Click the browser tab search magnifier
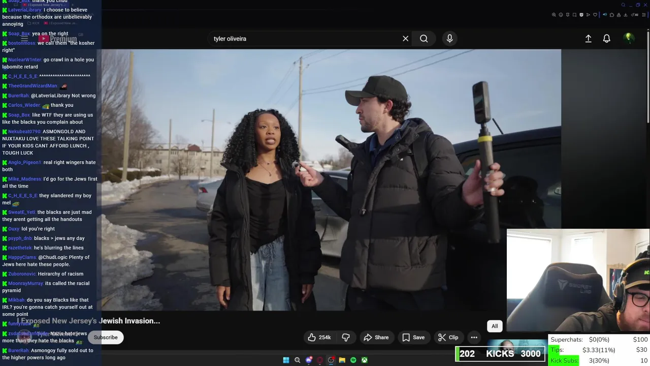Viewport: 650px width, 366px height. tap(623, 5)
